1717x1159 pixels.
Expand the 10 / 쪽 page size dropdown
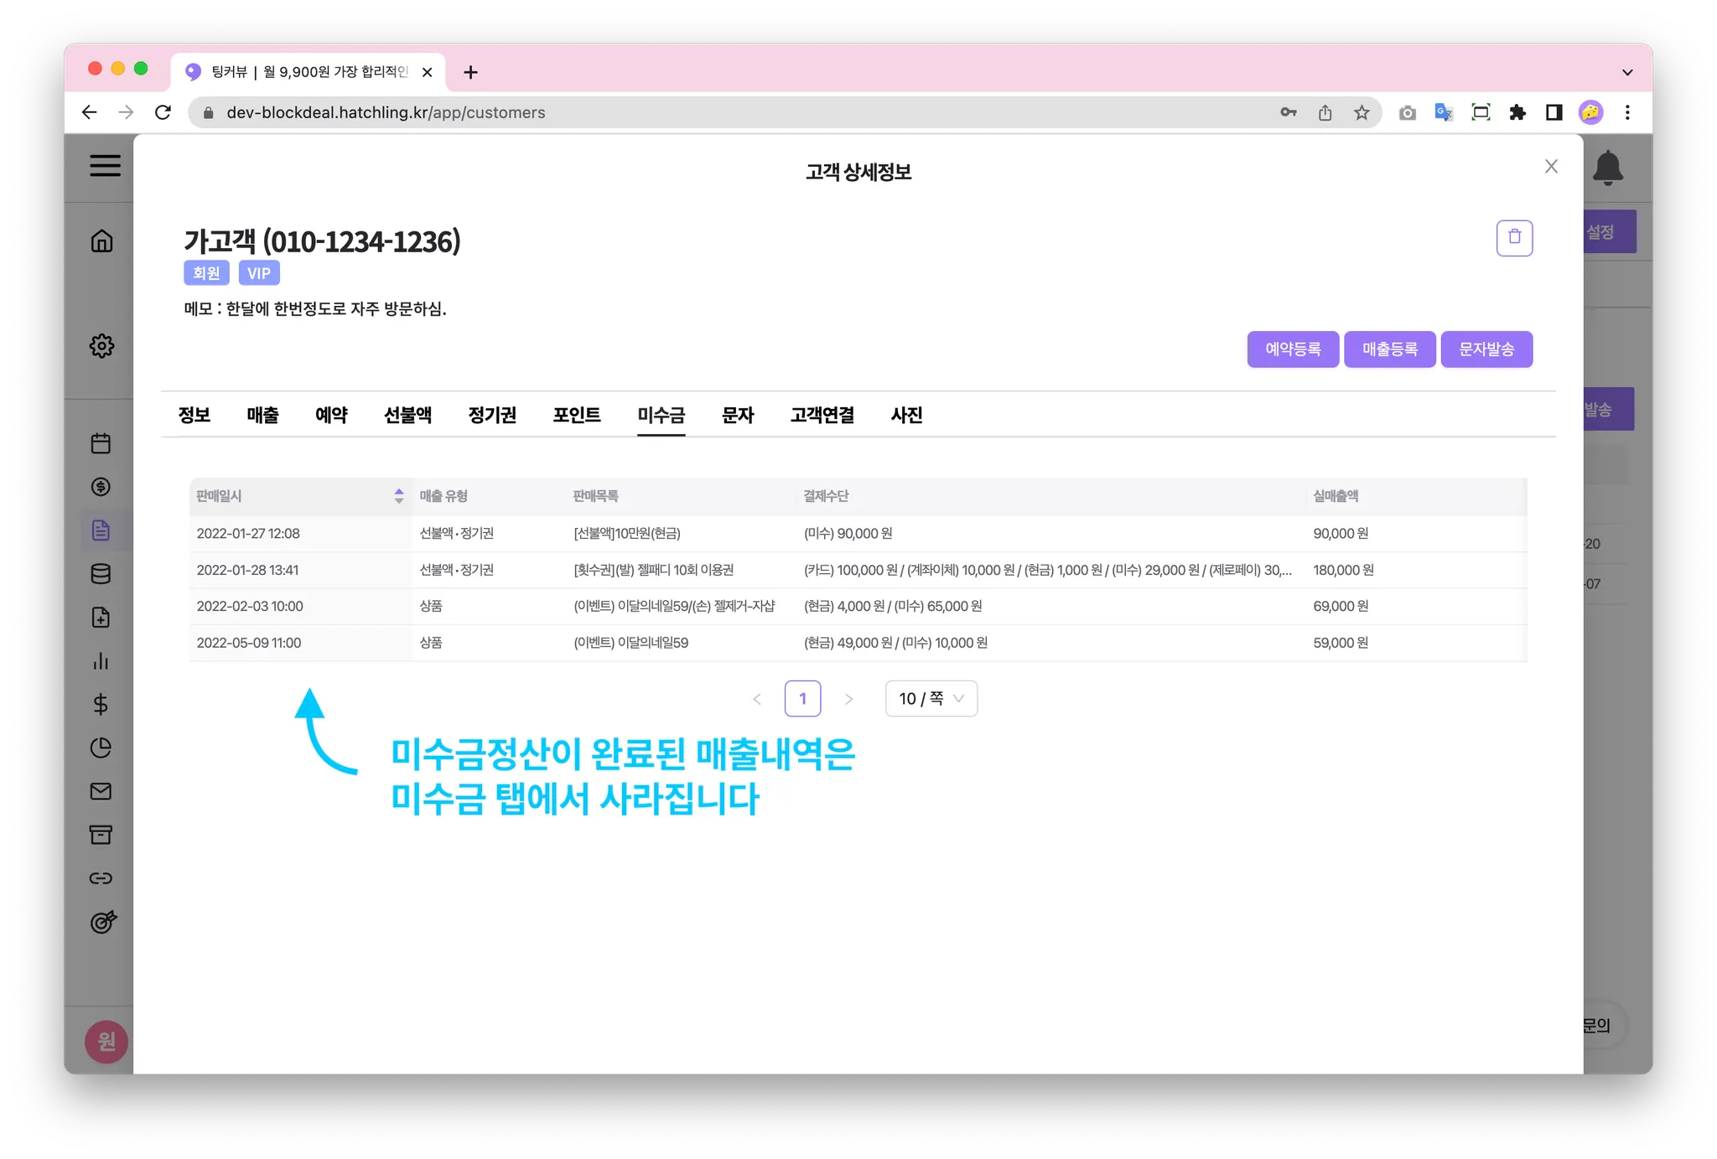click(x=931, y=699)
